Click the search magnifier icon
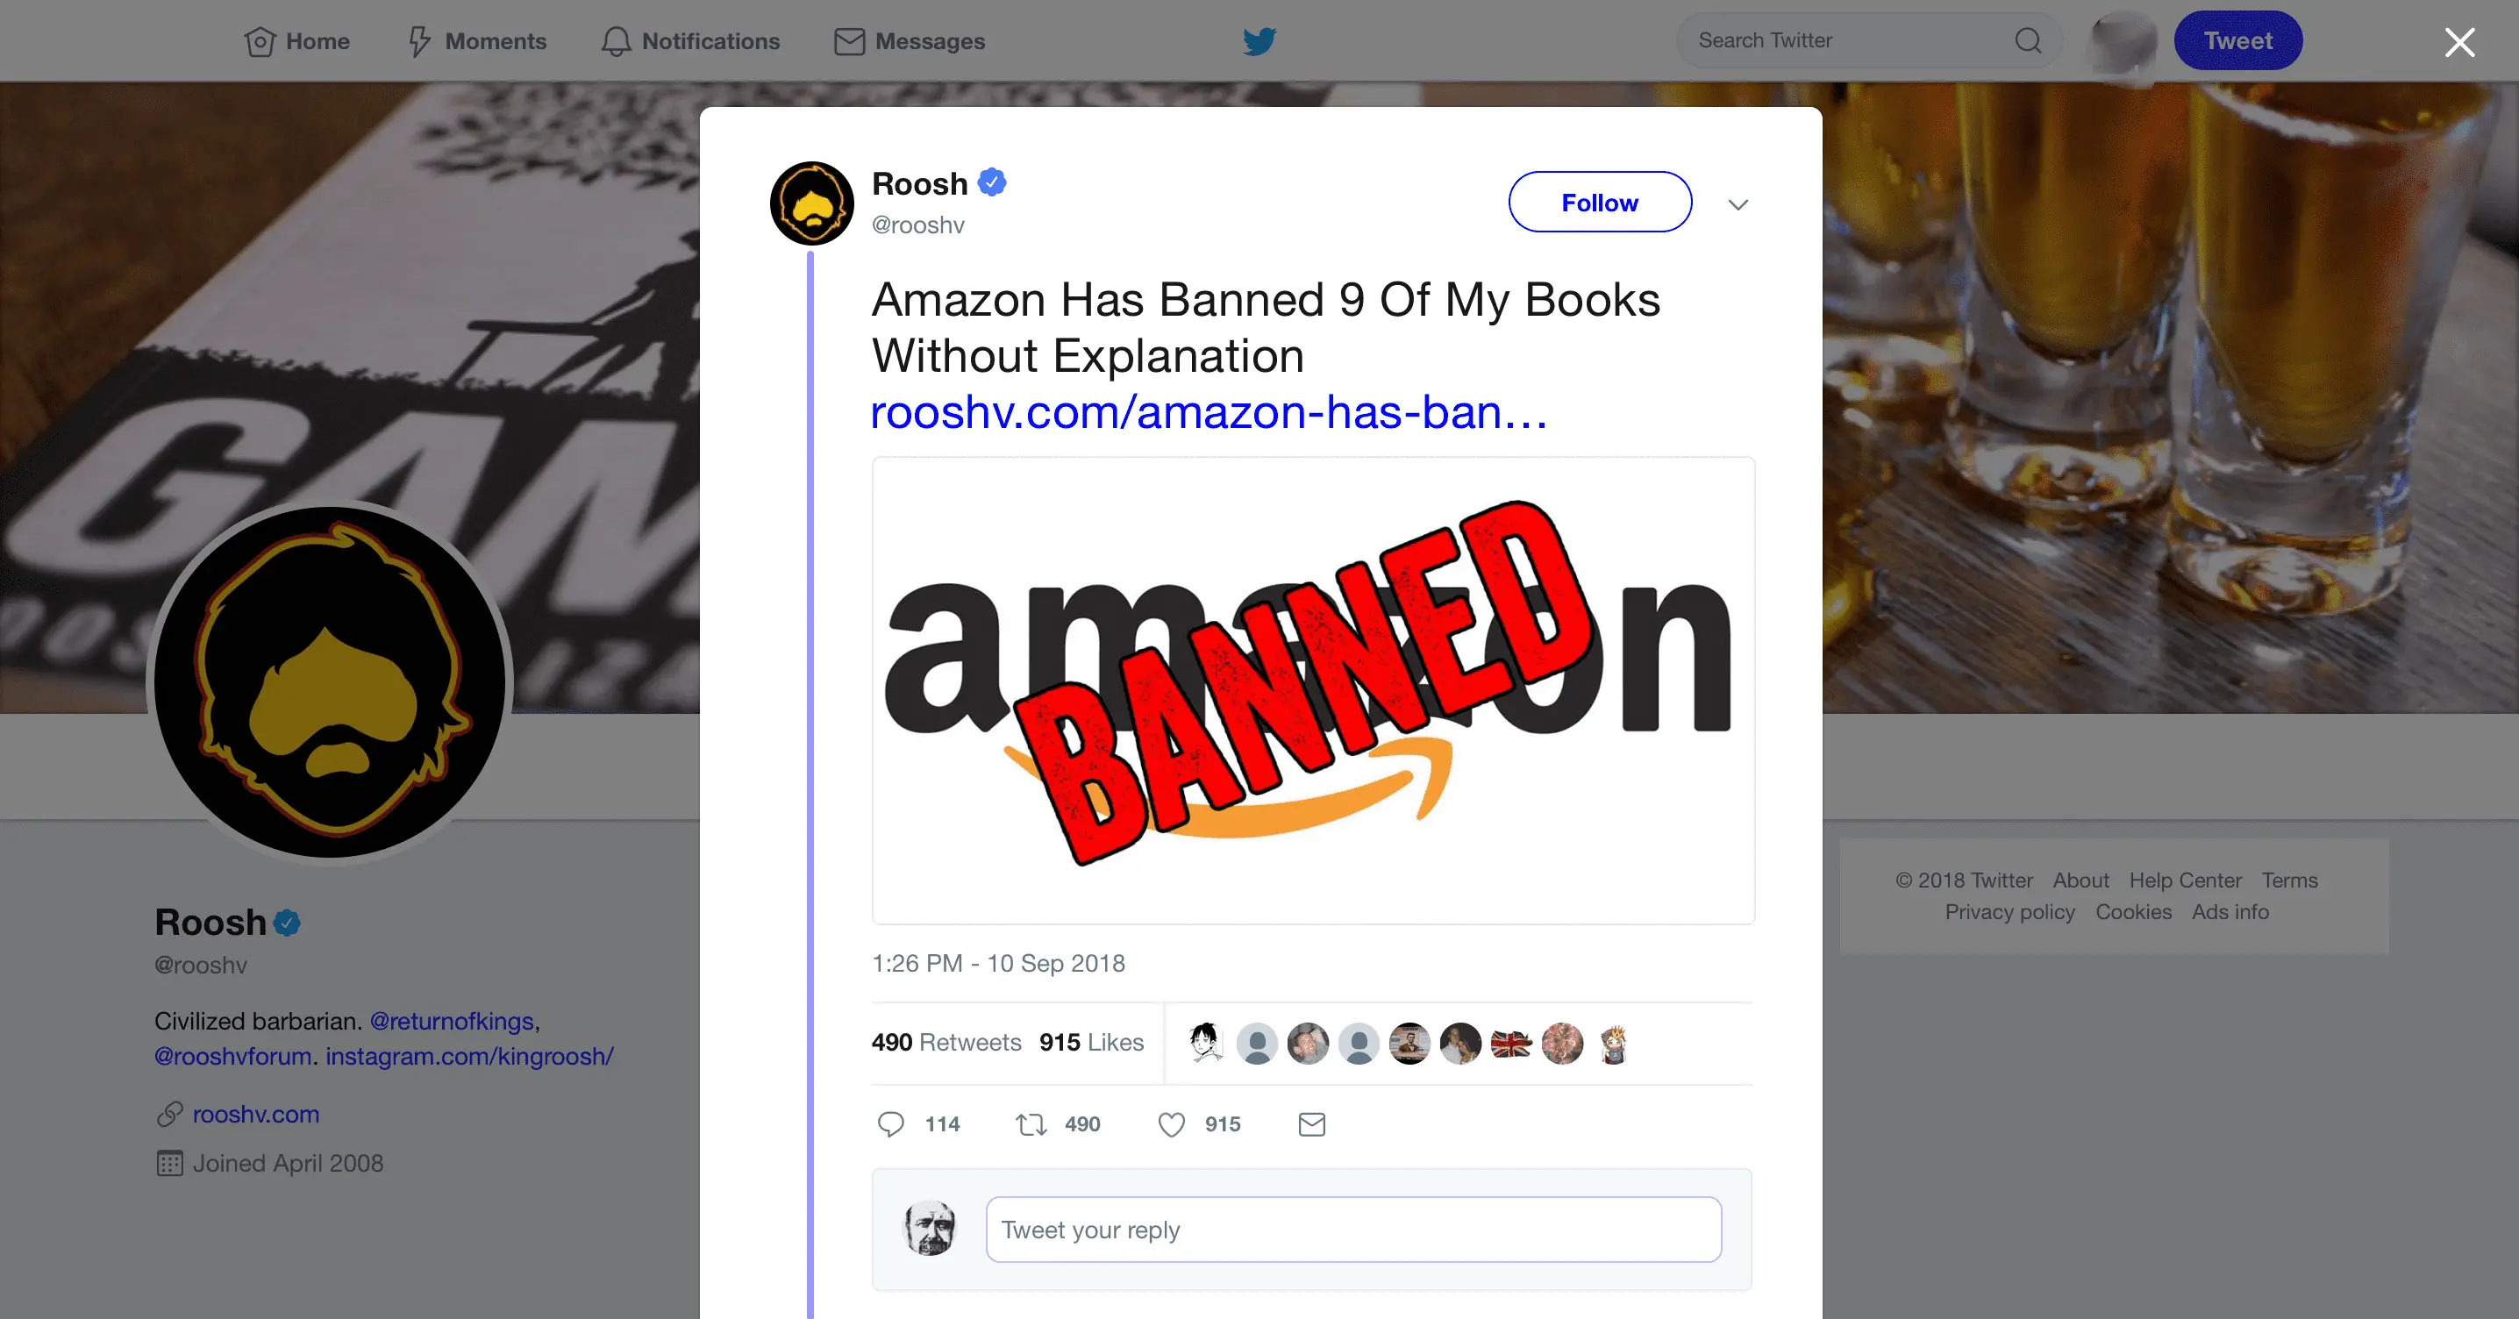Screen dimensions: 2519x1319 (x=2028, y=40)
